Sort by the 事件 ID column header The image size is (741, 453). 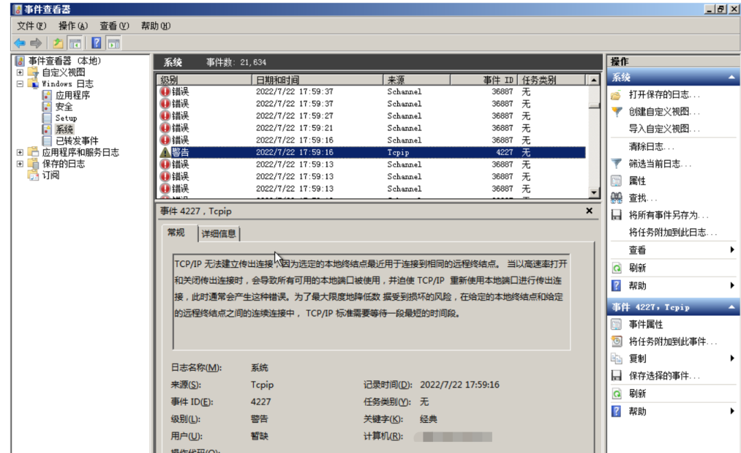[x=484, y=80]
